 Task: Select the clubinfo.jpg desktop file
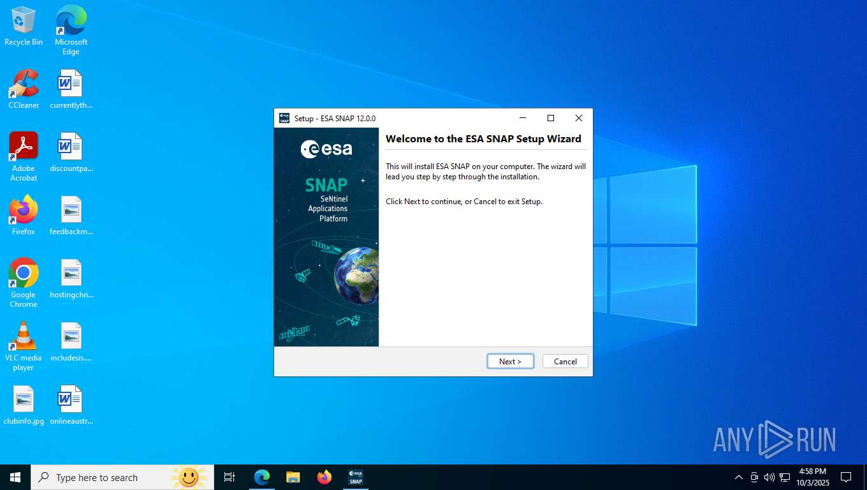click(24, 406)
